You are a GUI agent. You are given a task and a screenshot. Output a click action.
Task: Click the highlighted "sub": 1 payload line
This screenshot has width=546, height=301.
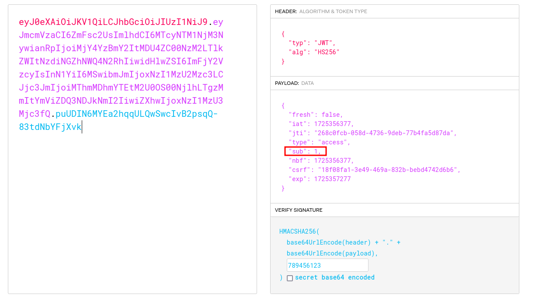tap(305, 151)
